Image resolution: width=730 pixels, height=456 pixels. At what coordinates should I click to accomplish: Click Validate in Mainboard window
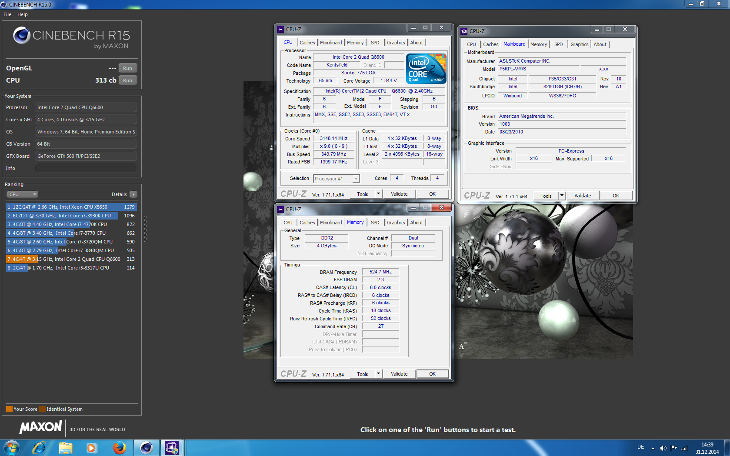[583, 196]
